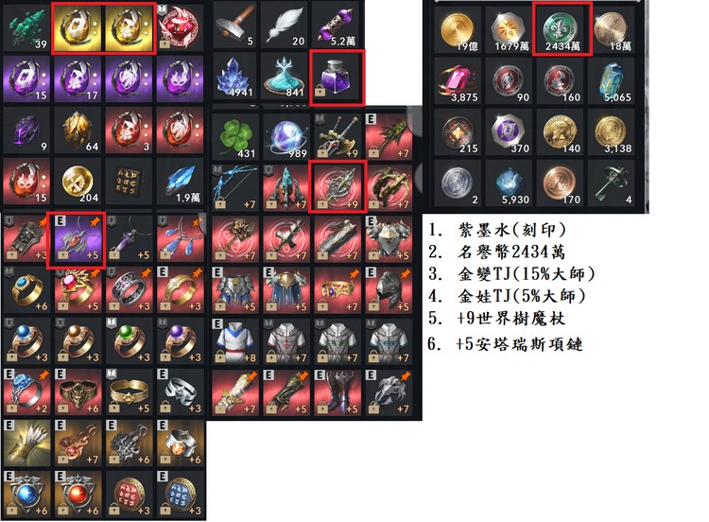Pick the white feather item with 20
The image size is (709, 522).
coord(285,25)
